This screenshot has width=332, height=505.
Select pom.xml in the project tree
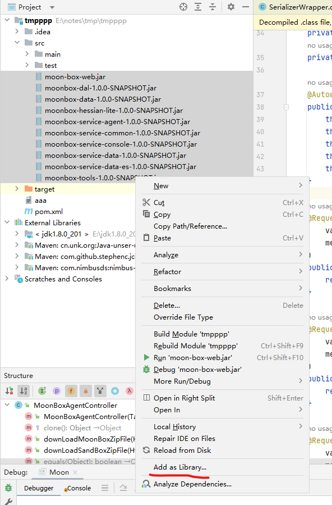tap(49, 211)
